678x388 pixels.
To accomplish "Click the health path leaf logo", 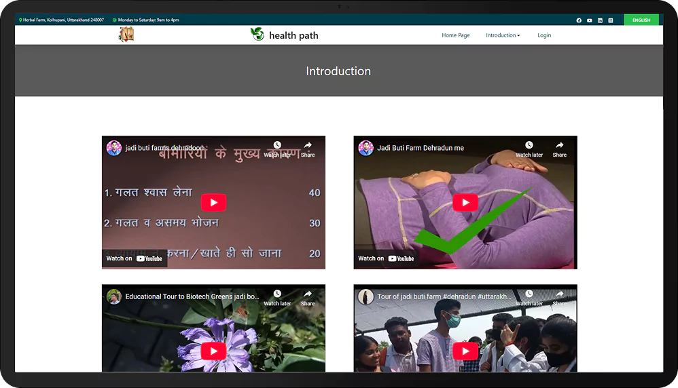I will 257,34.
